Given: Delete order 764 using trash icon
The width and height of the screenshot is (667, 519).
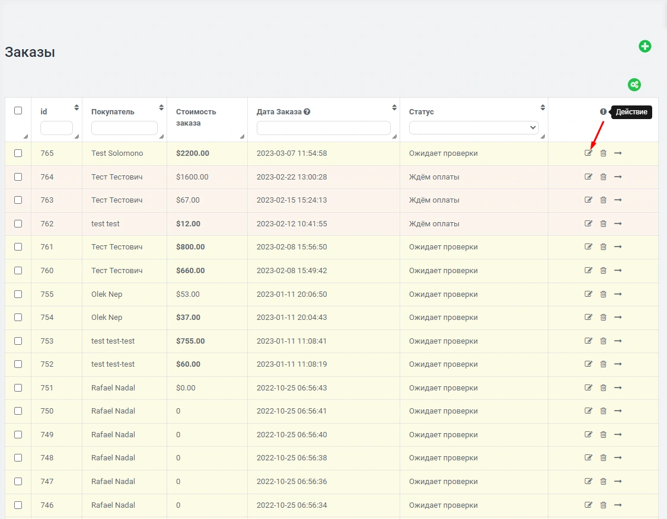Looking at the screenshot, I should pyautogui.click(x=603, y=177).
